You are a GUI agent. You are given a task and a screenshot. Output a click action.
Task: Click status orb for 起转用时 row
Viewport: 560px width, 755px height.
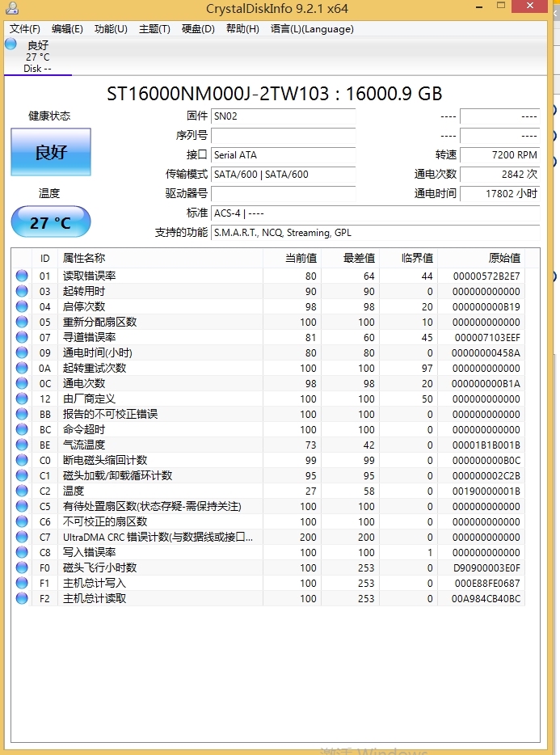tap(22, 291)
